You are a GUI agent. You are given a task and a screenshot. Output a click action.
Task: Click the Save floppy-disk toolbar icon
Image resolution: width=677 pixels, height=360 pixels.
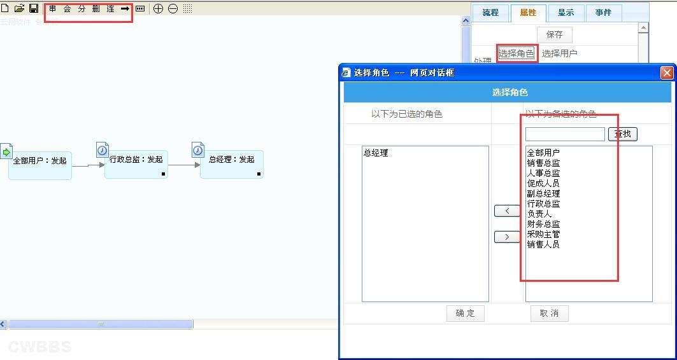(34, 8)
